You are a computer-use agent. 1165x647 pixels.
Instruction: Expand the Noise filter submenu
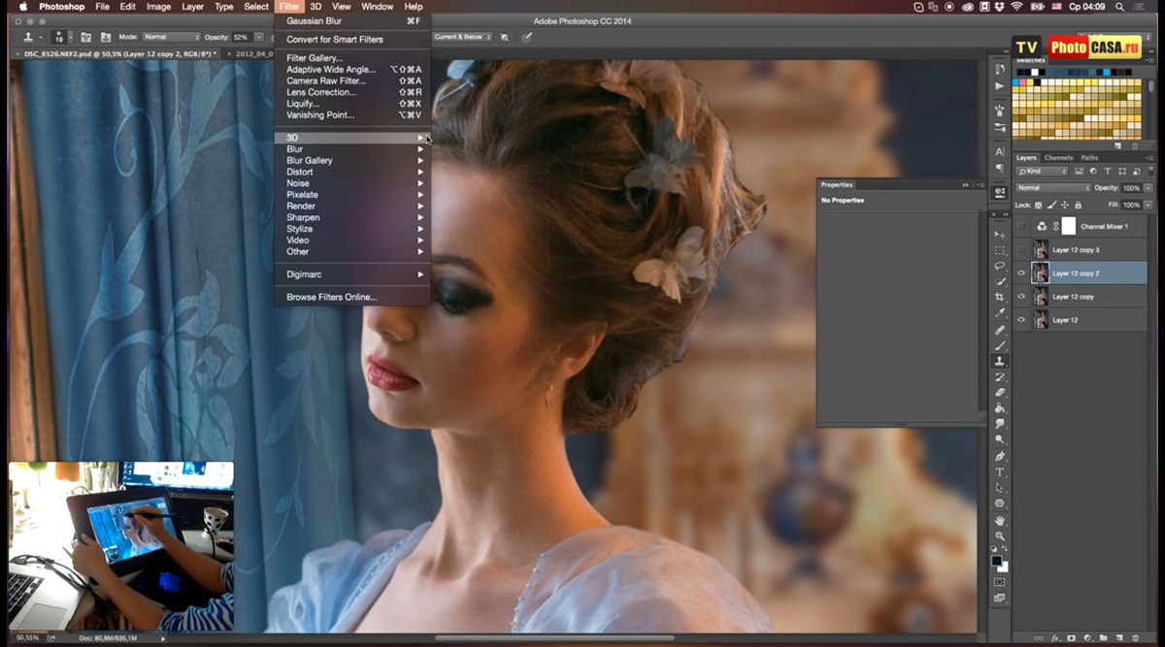click(352, 183)
